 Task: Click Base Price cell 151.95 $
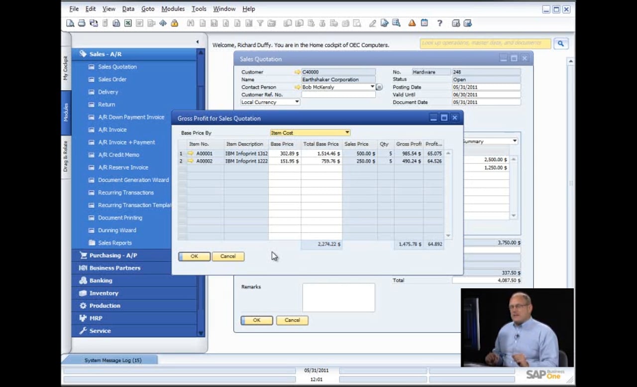point(285,161)
